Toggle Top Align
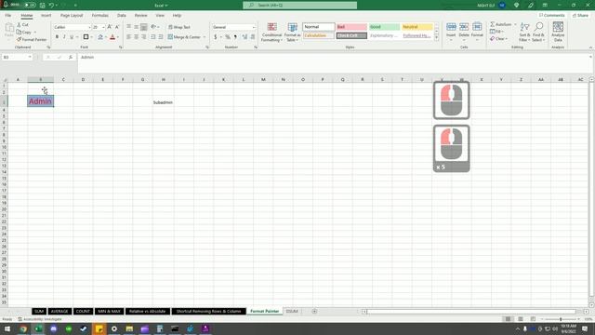Screen dimensions: 595x335 point(129,27)
